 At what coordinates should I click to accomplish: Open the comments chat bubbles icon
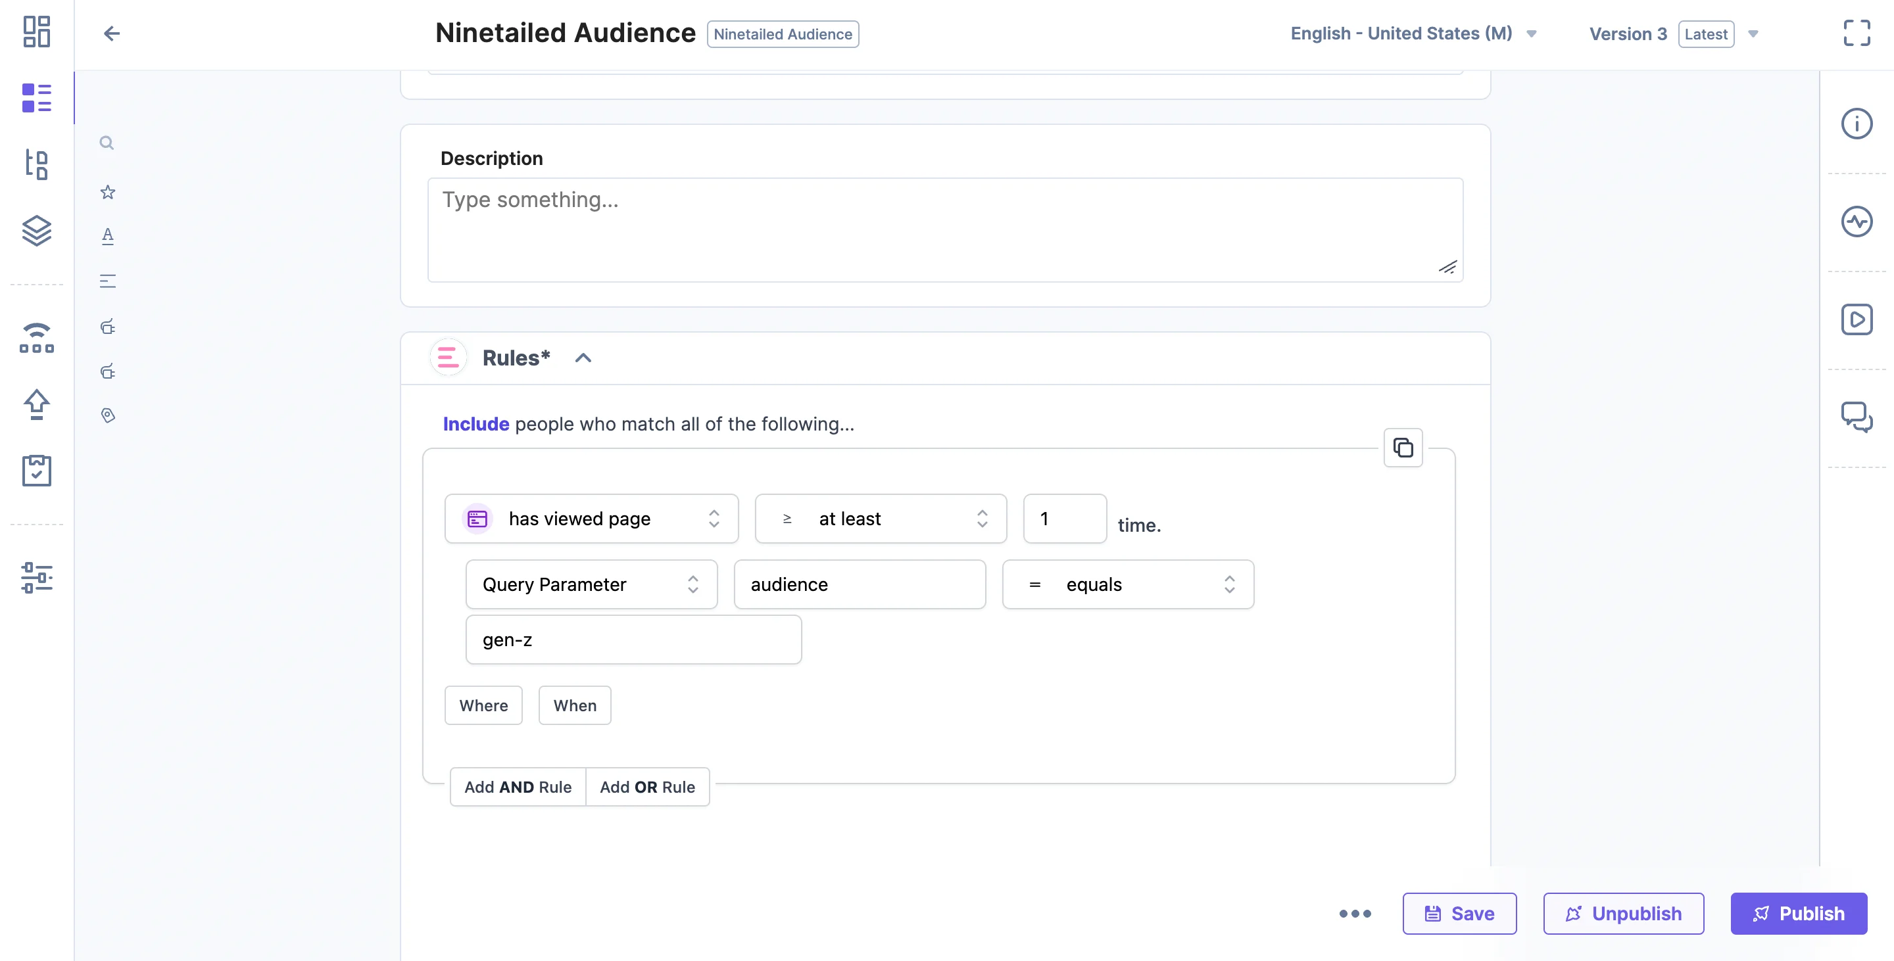click(x=1856, y=417)
